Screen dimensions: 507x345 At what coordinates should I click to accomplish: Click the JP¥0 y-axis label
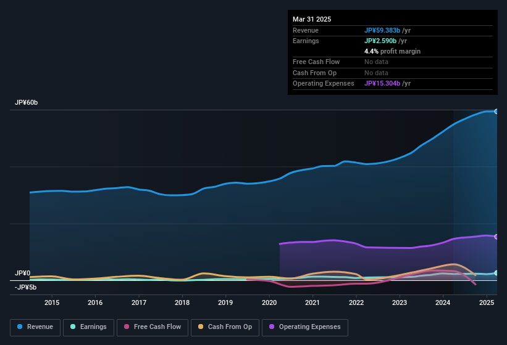click(x=22, y=273)
